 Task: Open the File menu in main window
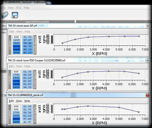click(3, 8)
